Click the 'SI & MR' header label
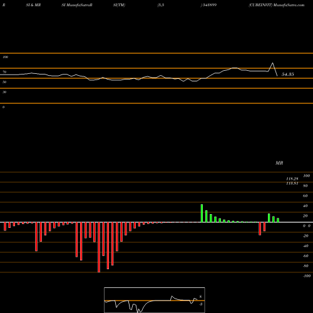This screenshot has width=313, height=313. 33,5
